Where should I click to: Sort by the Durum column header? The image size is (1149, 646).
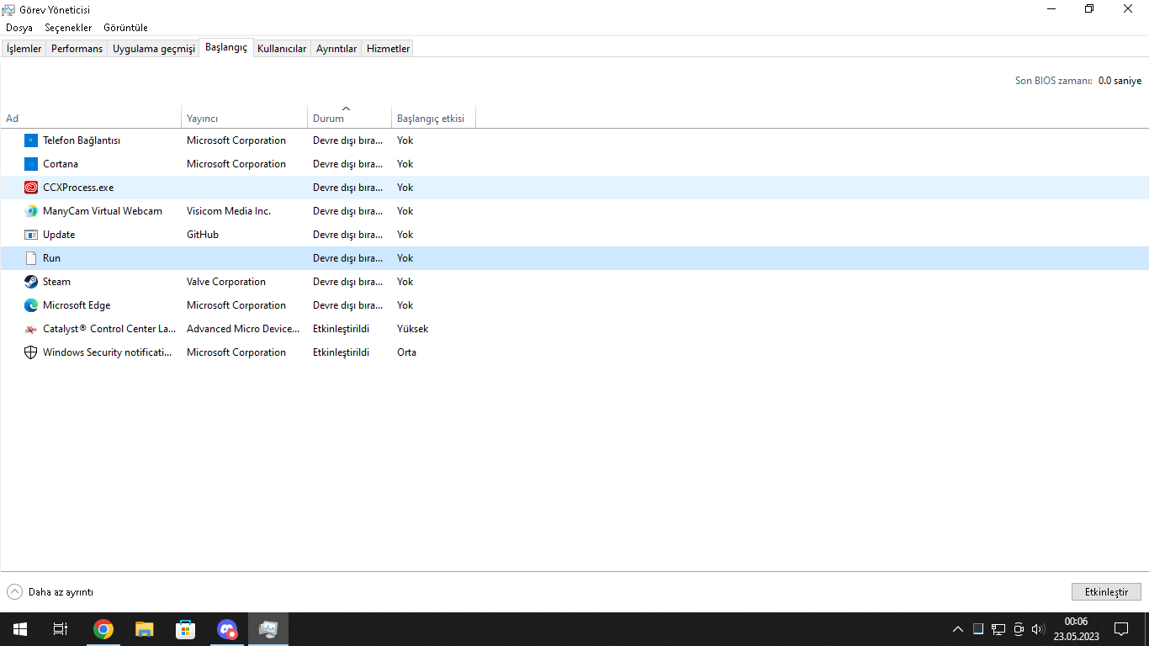pyautogui.click(x=349, y=118)
